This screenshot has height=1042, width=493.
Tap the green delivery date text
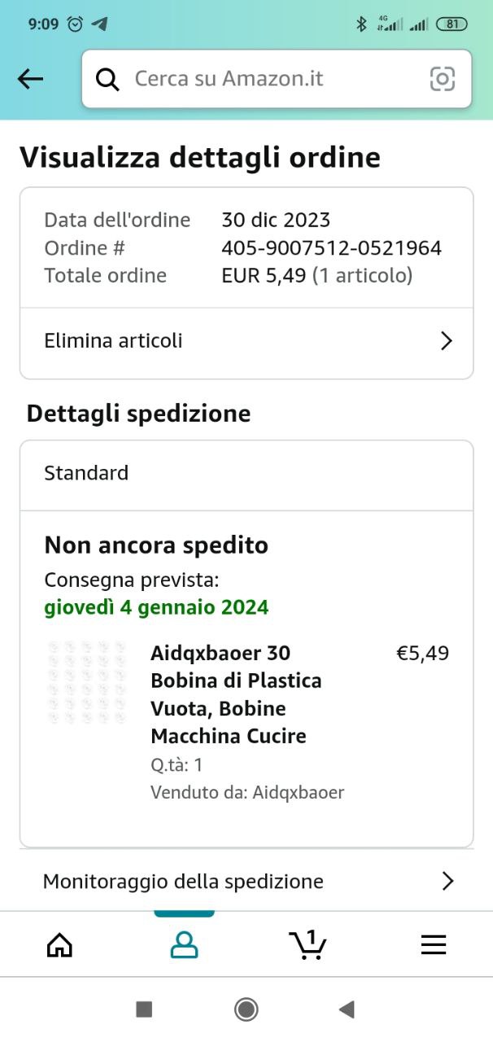tap(156, 607)
